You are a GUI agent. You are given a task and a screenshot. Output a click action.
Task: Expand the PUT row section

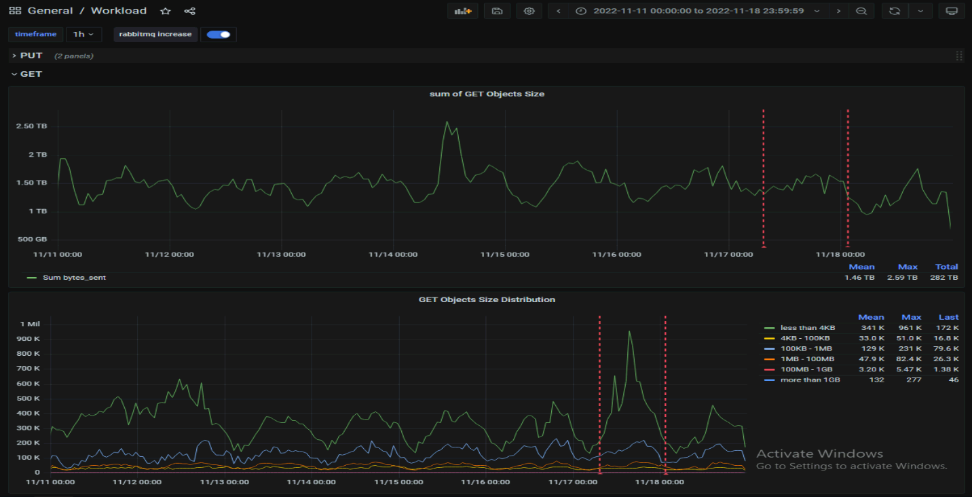(31, 56)
